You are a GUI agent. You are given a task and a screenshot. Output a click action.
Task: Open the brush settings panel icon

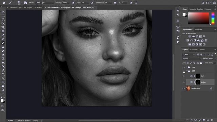[x=26, y=3]
